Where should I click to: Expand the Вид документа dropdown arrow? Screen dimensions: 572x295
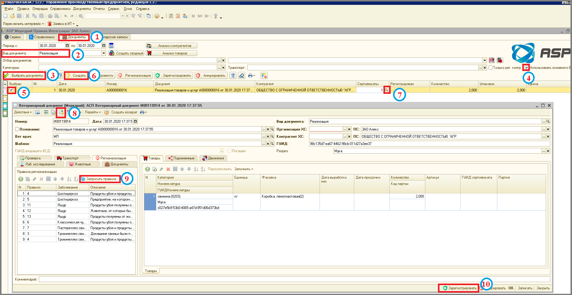[104, 53]
